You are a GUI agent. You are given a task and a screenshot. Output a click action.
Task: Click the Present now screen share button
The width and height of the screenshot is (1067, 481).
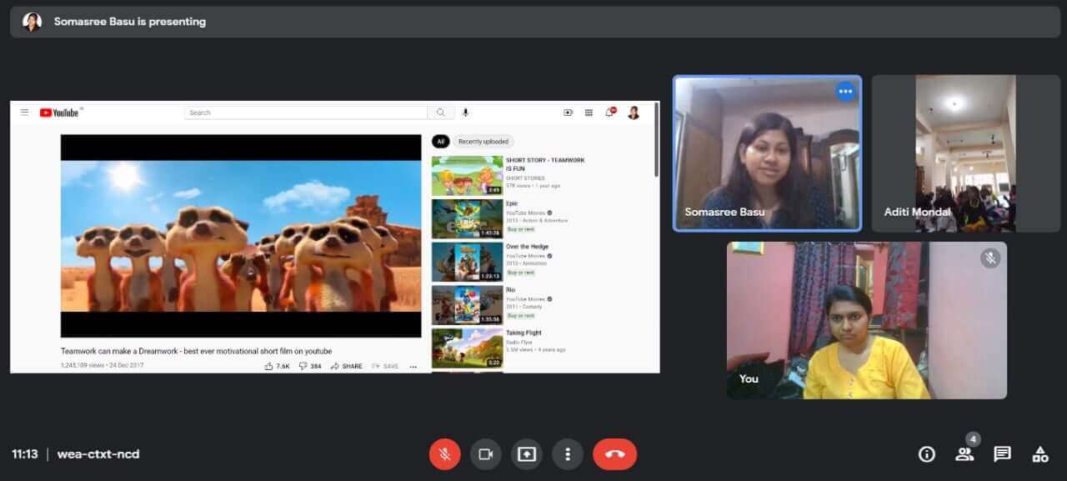tap(527, 454)
